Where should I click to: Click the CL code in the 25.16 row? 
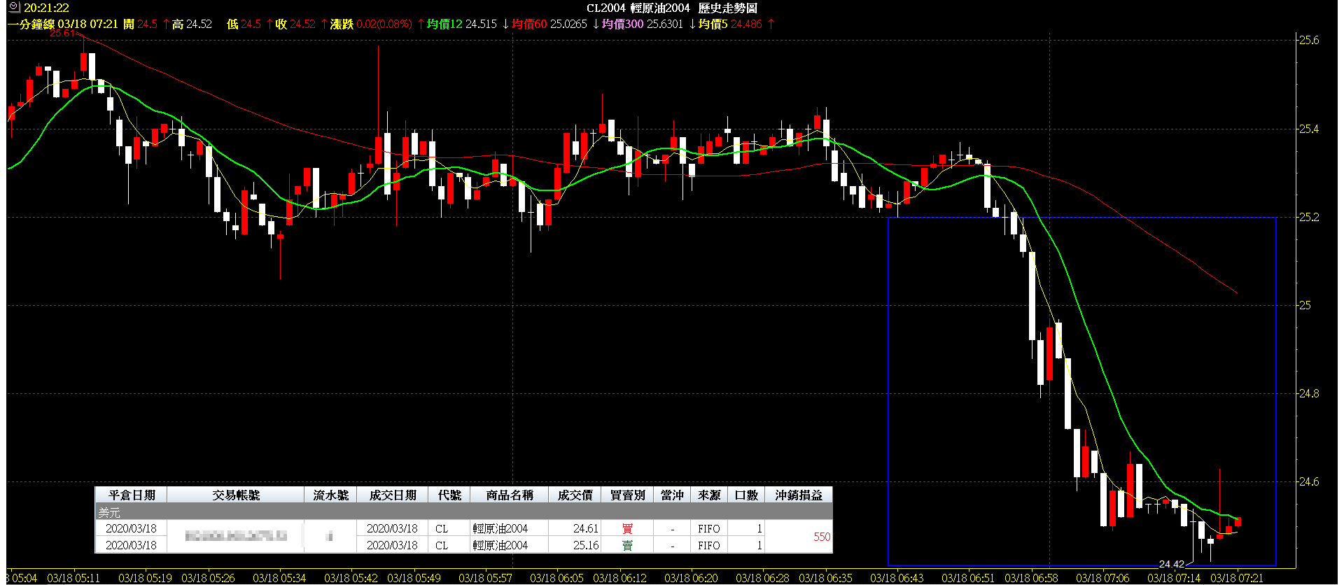441,545
